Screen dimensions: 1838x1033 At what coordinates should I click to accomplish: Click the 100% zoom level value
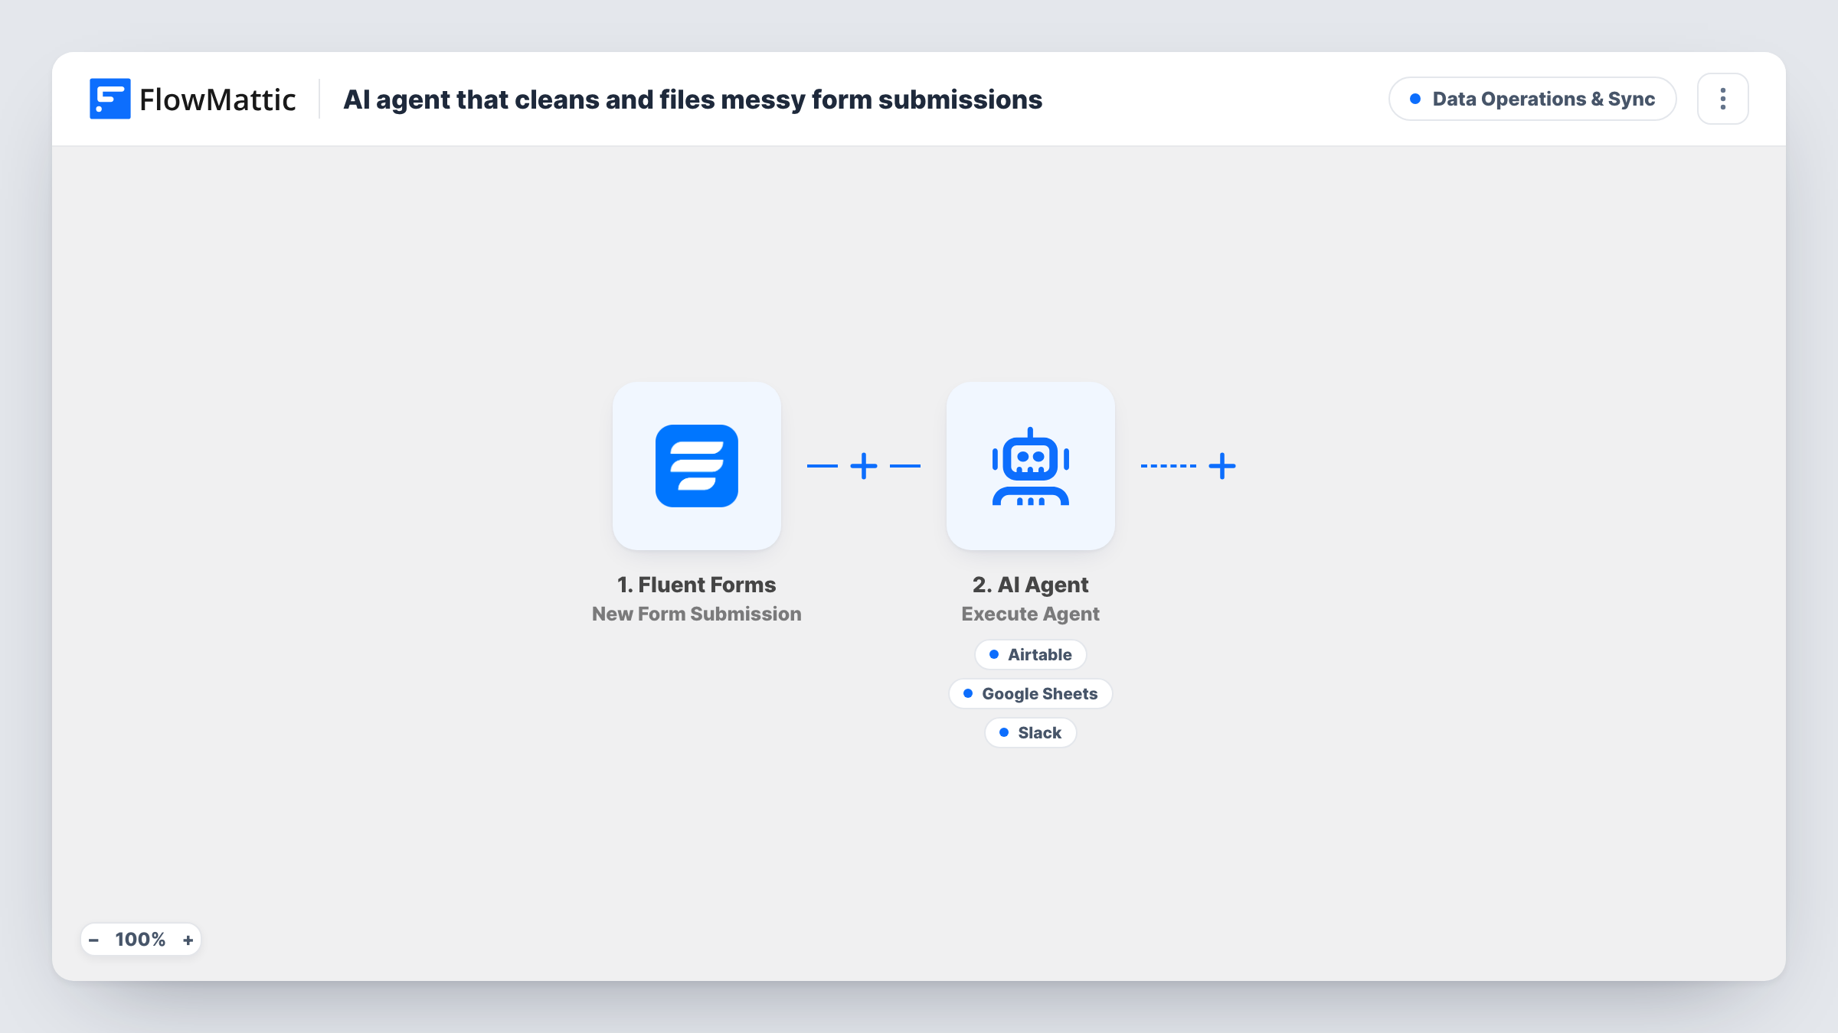[140, 940]
